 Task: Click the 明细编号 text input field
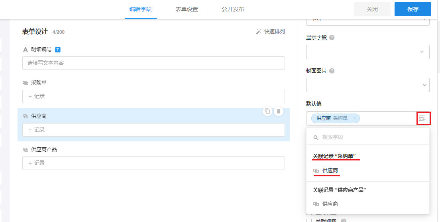click(x=153, y=63)
